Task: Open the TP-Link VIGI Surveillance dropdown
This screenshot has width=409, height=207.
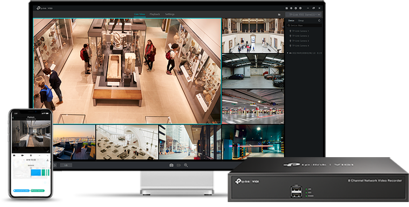Action: pyautogui.click(x=304, y=14)
